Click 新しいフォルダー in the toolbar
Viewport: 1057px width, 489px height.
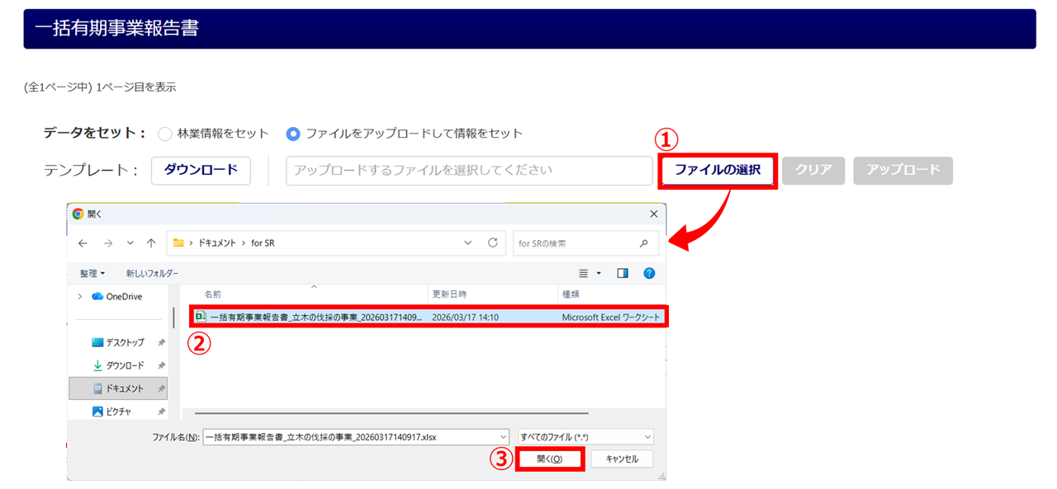152,273
